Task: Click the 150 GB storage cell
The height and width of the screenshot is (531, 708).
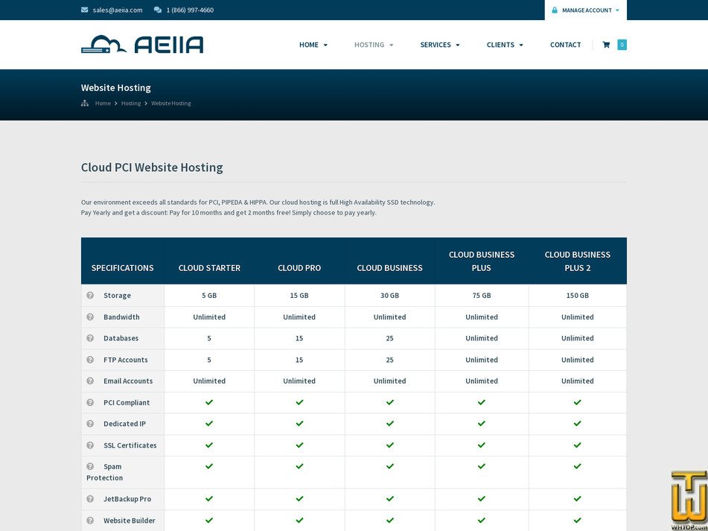Action: (578, 296)
